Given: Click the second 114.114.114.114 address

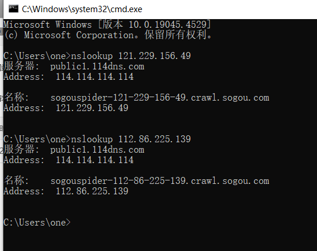Looking at the screenshot, I should click(x=95, y=160).
